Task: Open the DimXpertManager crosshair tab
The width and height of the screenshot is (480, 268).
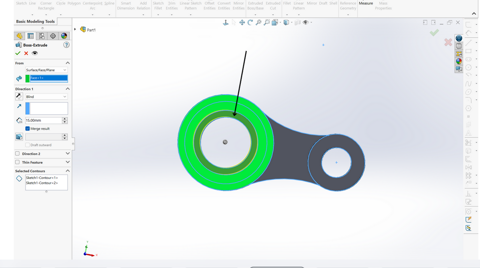Action: (x=53, y=36)
